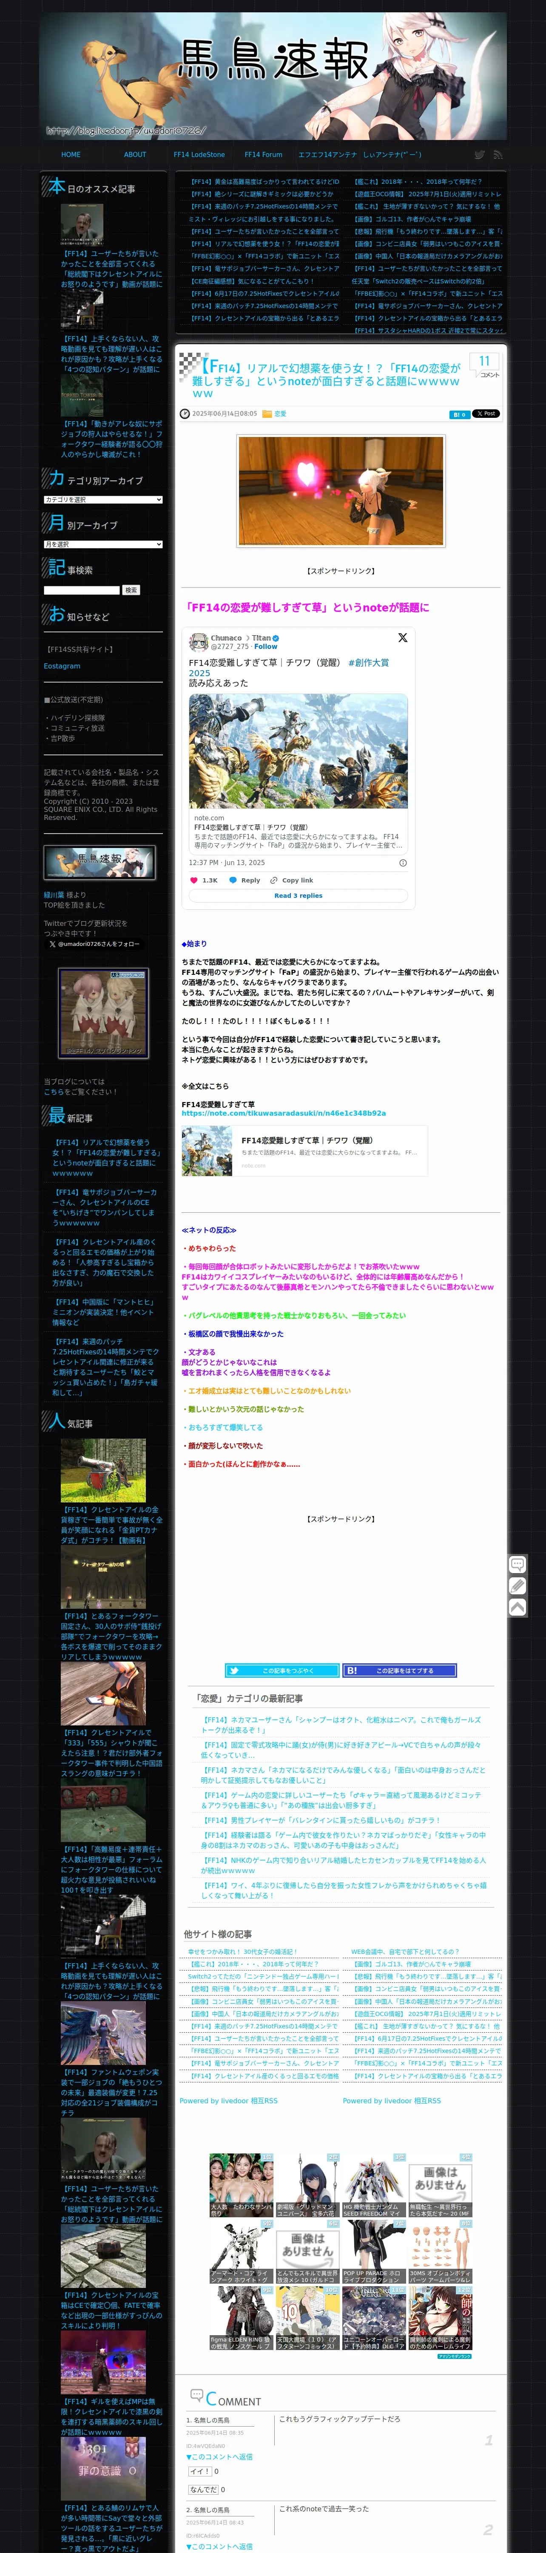Open the Twitter bird icon in navigation bar
The width and height of the screenshot is (546, 2553).
[x=480, y=154]
